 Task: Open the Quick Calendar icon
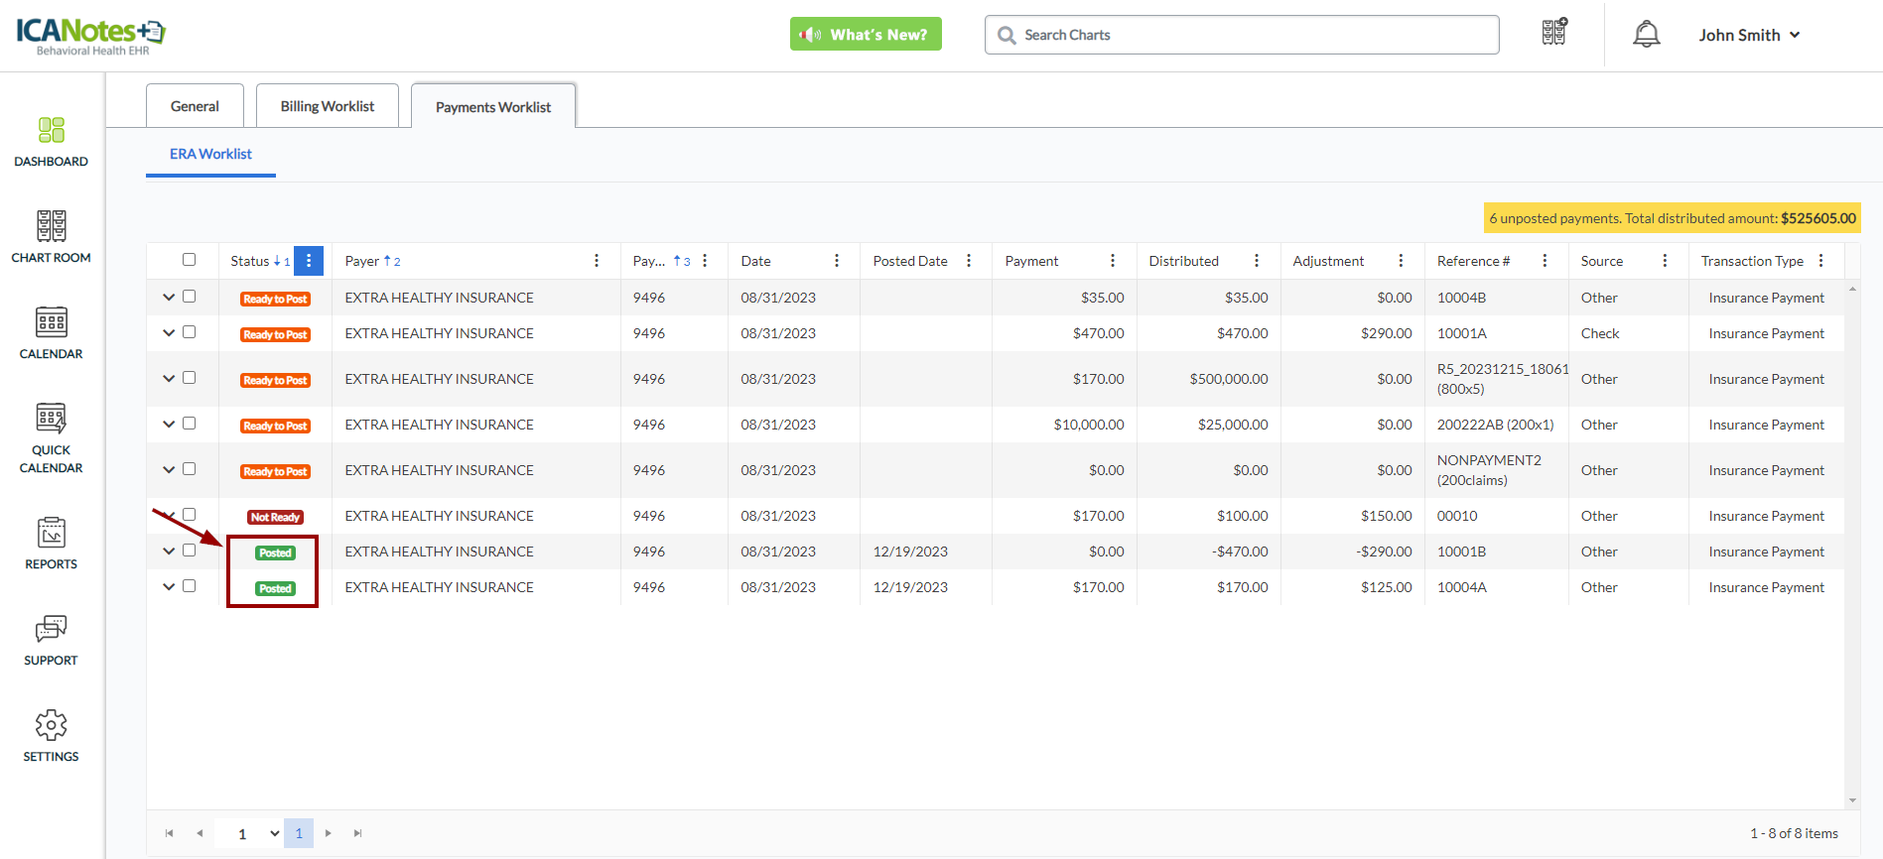click(51, 437)
